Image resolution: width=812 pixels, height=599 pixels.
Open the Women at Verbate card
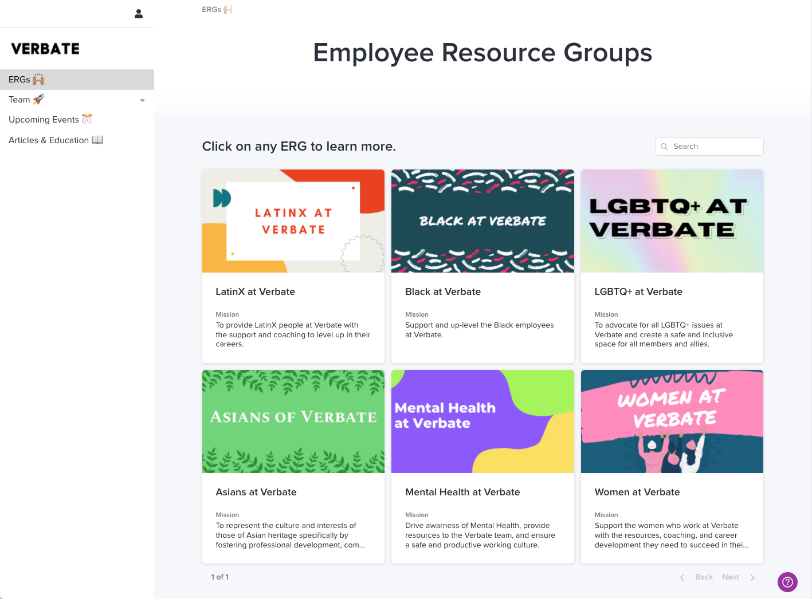672,467
